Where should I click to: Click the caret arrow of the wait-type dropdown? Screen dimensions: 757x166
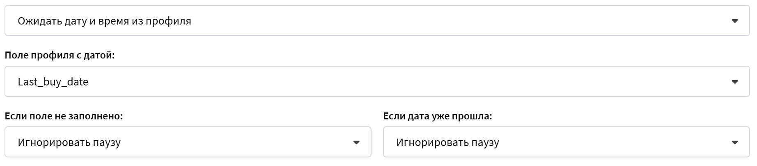[x=735, y=21]
